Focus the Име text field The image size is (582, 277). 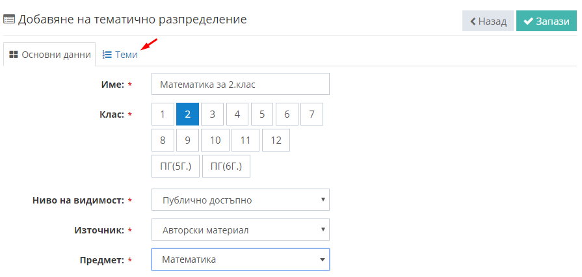coord(241,84)
